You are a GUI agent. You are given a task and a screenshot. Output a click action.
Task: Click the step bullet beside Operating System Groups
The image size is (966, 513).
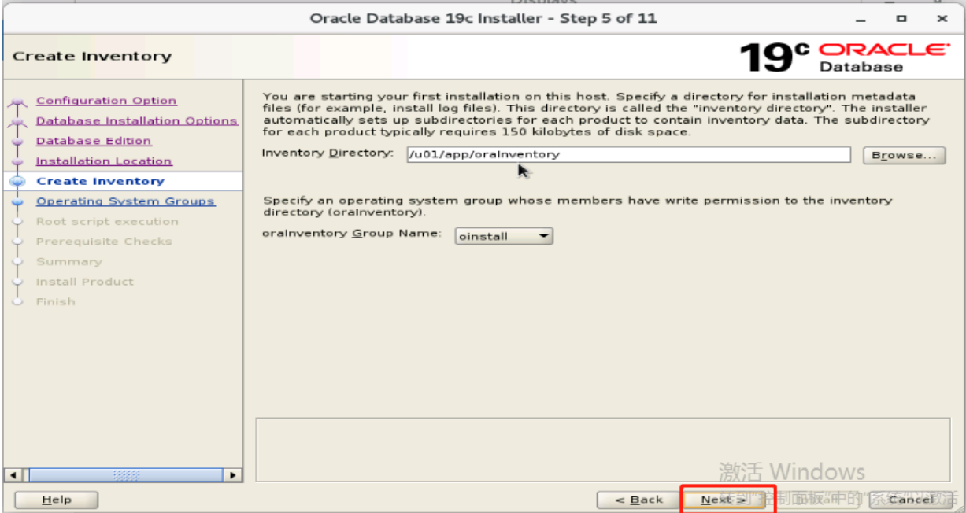(19, 202)
